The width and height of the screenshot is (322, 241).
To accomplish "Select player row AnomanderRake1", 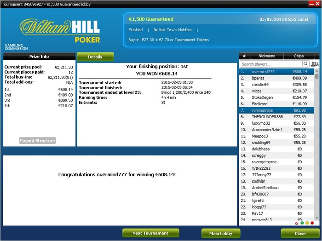I will pos(276,130).
